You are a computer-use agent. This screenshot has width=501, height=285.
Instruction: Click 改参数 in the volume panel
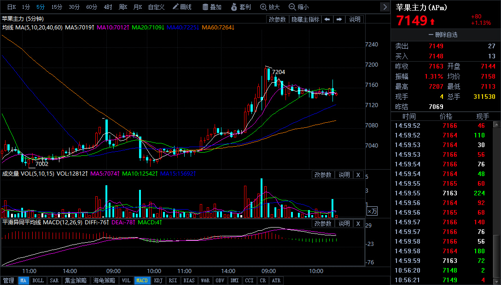click(x=323, y=175)
